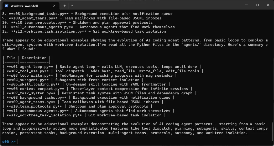
Task: Expand the new tab profile dropdown chevron
Action: (72, 6)
